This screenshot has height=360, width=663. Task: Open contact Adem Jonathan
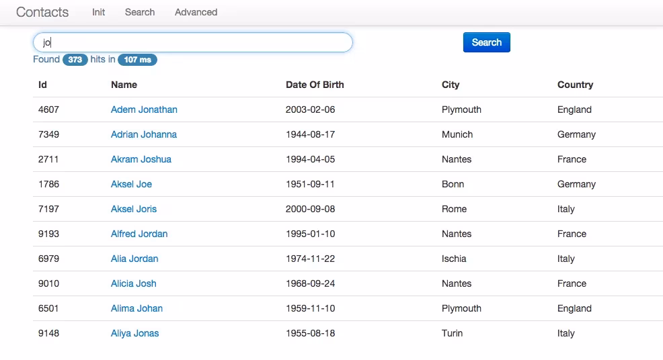pyautogui.click(x=144, y=109)
